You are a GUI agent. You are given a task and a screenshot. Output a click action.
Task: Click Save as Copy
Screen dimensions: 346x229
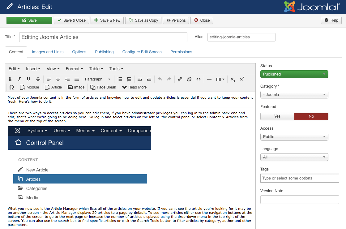point(143,20)
